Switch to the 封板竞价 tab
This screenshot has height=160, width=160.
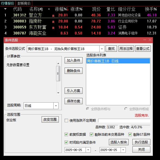[24, 3]
